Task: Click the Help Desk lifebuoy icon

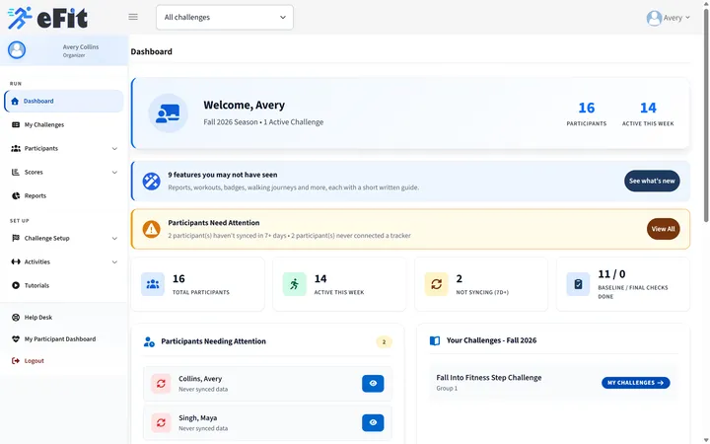Action: pyautogui.click(x=16, y=317)
